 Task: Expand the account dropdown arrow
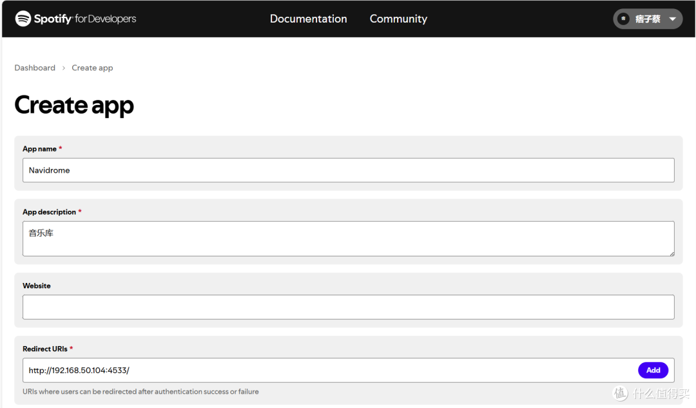672,19
